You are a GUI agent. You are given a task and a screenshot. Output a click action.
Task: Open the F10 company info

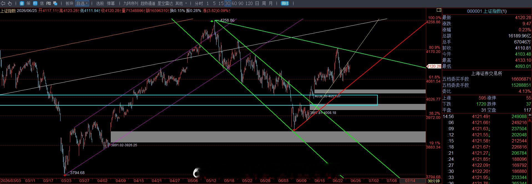coord(49,3)
